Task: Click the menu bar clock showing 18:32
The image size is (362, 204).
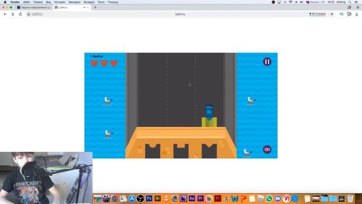Action: [x=331, y=2]
